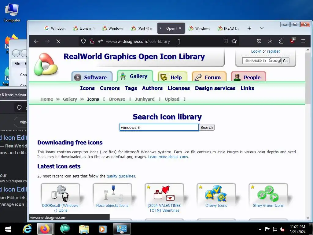Open the media player taskbar icon
The width and height of the screenshot is (313, 235).
[x=102, y=229]
